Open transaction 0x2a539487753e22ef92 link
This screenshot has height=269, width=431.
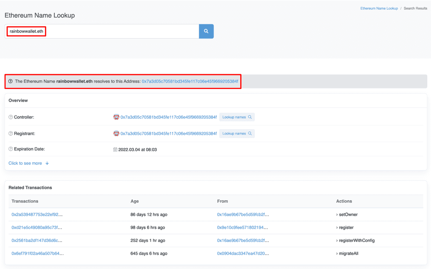tap(37, 215)
